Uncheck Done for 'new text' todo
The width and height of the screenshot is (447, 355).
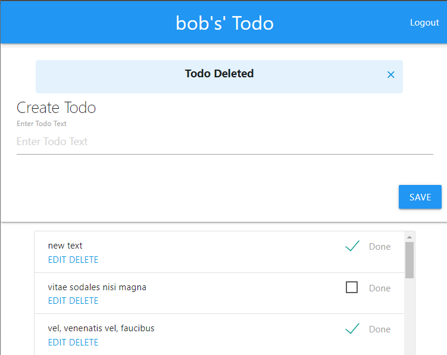tap(352, 246)
